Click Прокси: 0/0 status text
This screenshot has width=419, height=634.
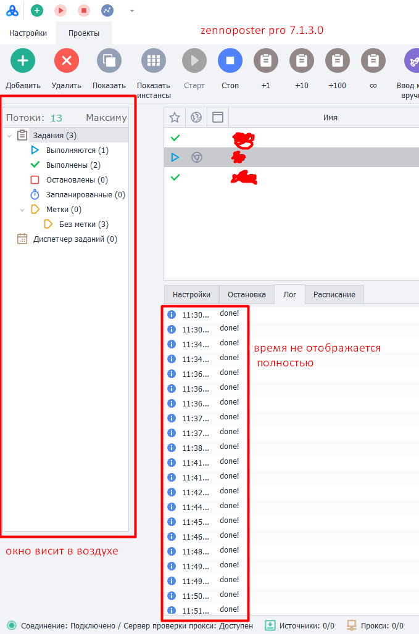tap(382, 625)
